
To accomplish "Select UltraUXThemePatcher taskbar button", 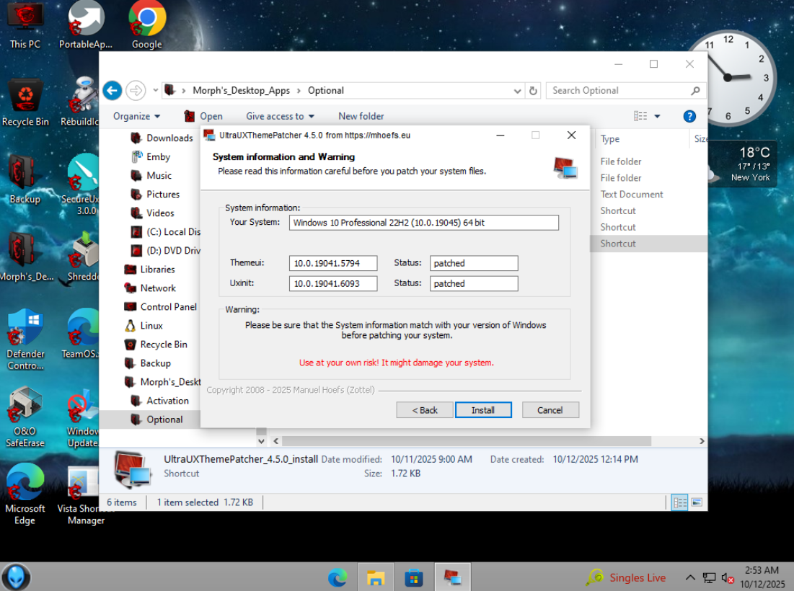I will 452,577.
